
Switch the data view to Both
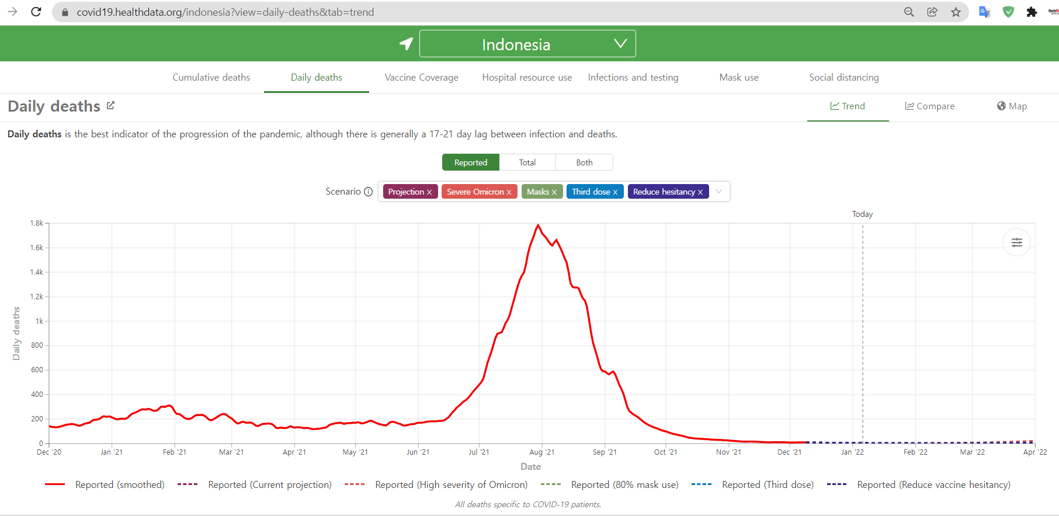[584, 162]
